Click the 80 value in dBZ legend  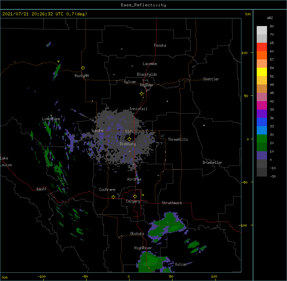tap(272, 26)
